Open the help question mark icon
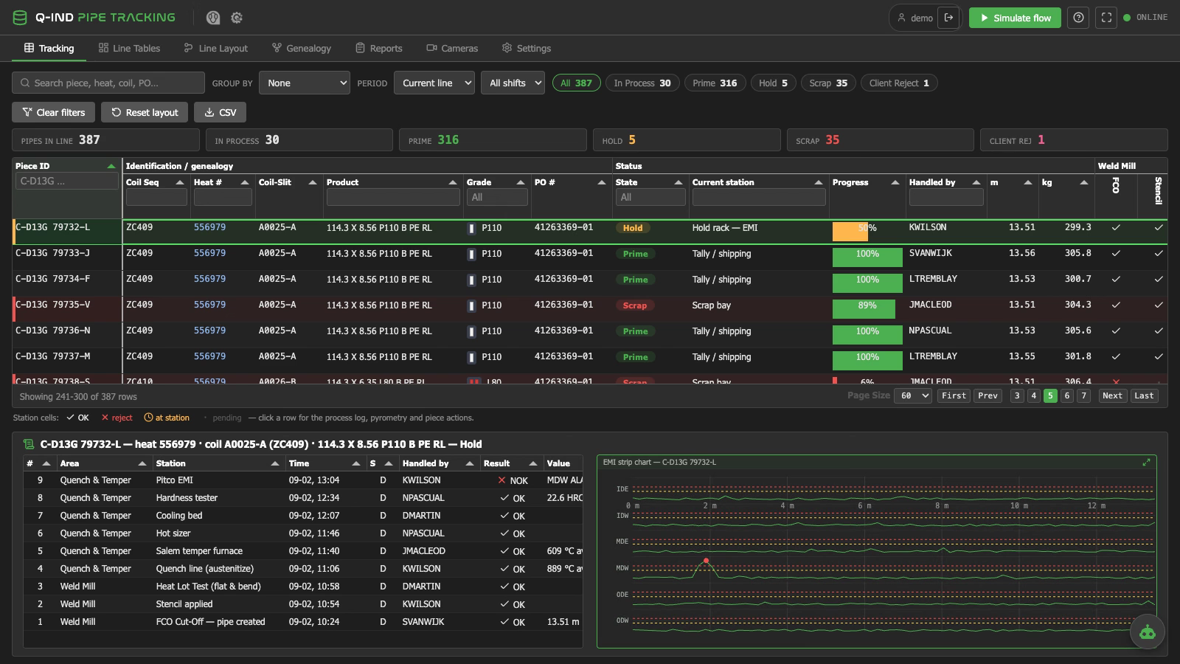Image resolution: width=1180 pixels, height=664 pixels. pos(1079,18)
